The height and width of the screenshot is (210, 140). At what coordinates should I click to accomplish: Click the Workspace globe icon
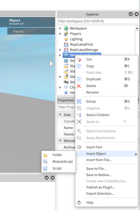pyautogui.click(x=66, y=28)
